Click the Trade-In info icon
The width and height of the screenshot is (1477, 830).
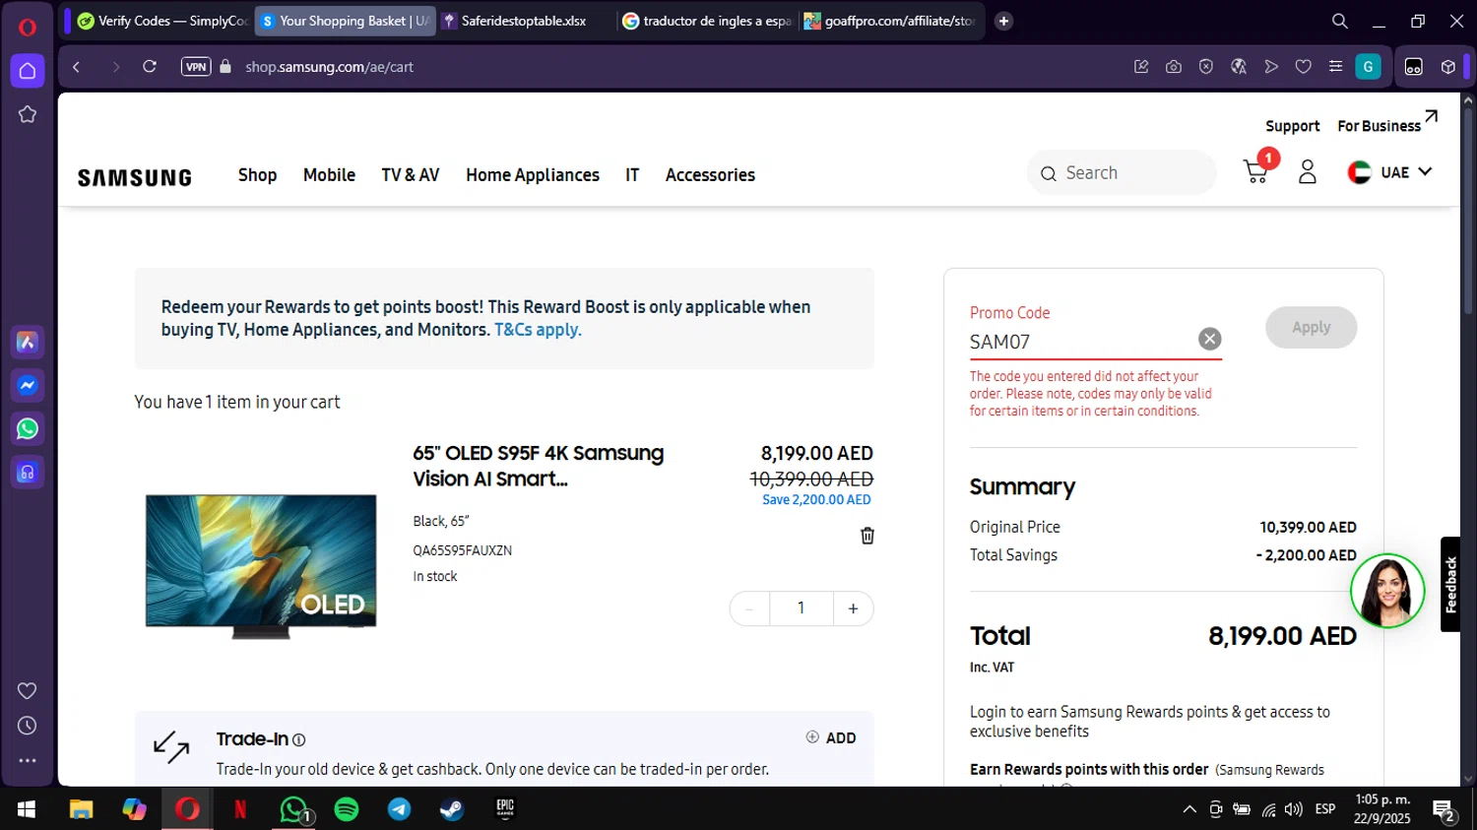point(299,739)
